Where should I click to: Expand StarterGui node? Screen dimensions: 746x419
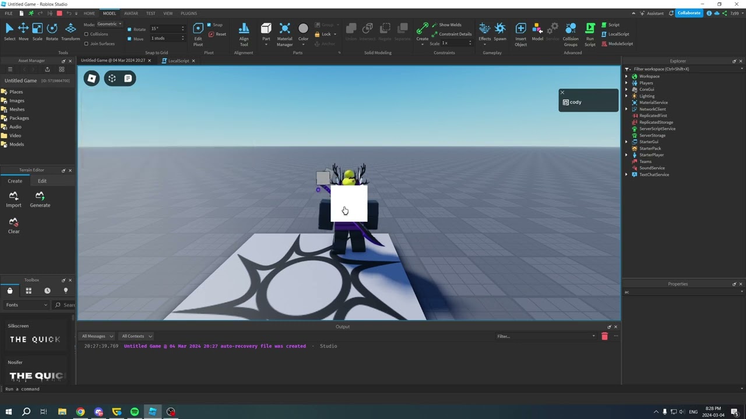[x=627, y=141]
